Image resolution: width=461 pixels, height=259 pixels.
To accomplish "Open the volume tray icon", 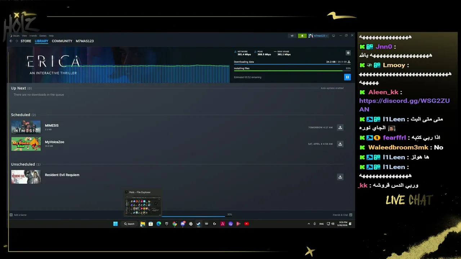I will tap(332, 224).
